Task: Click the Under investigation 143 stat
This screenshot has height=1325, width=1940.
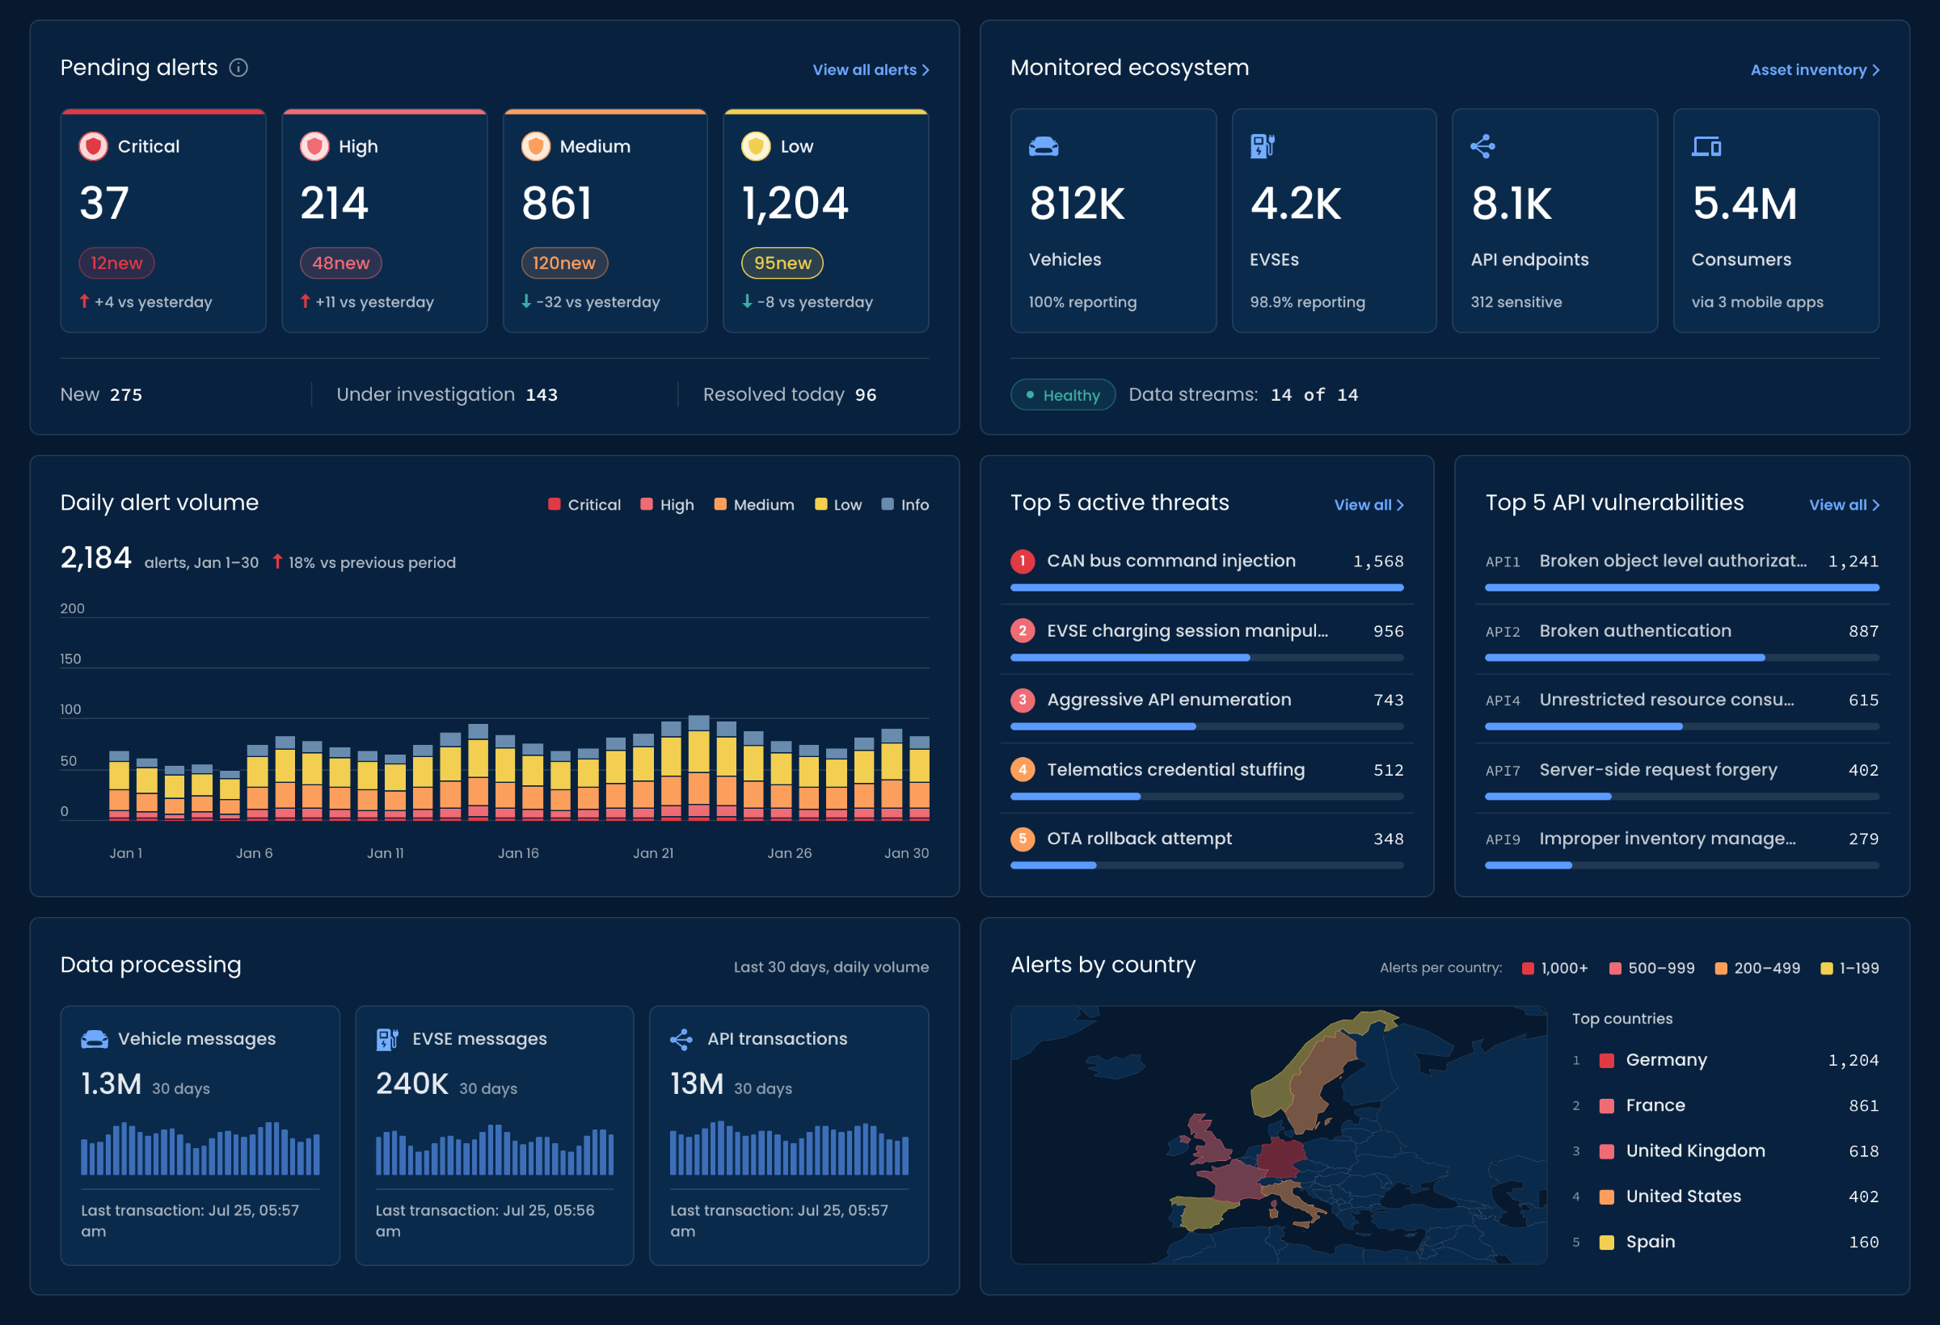Action: [446, 394]
